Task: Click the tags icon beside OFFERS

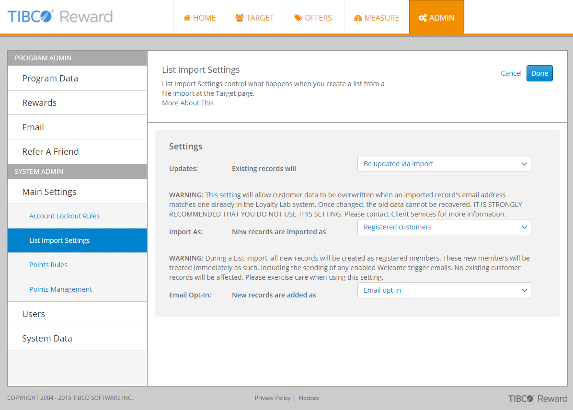Action: [x=298, y=18]
